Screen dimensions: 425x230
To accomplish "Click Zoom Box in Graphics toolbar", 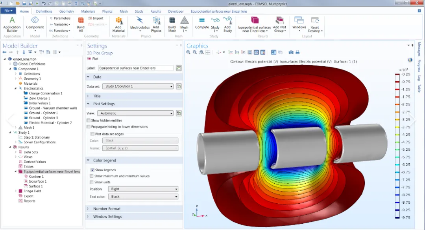I will [x=201, y=53].
